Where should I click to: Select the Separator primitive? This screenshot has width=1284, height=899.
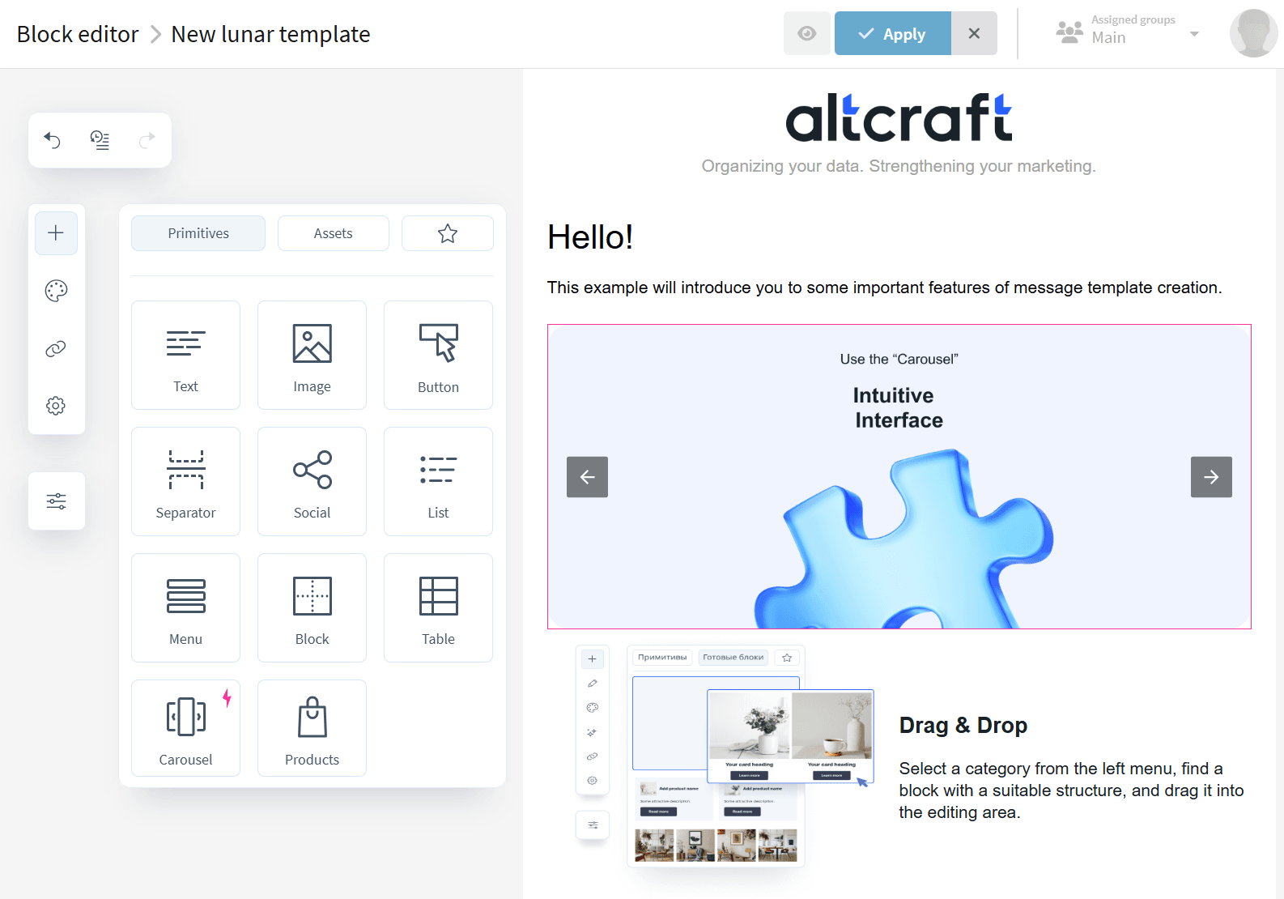(x=185, y=481)
